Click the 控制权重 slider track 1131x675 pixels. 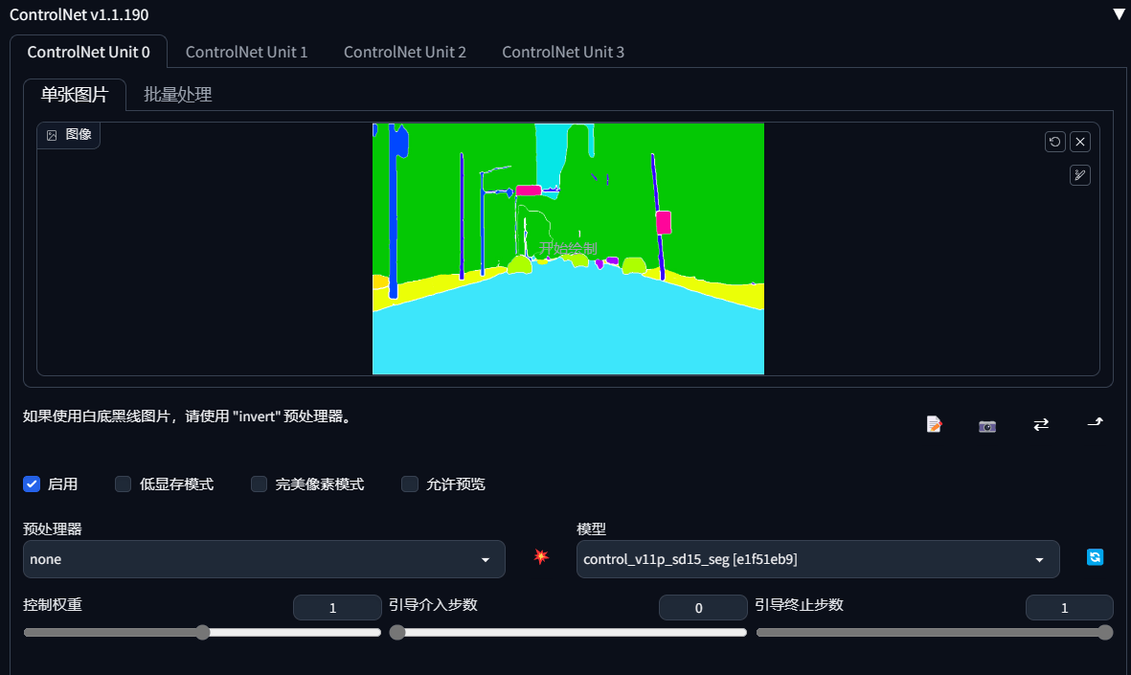click(x=202, y=633)
